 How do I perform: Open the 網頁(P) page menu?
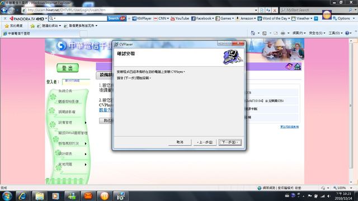299,33
